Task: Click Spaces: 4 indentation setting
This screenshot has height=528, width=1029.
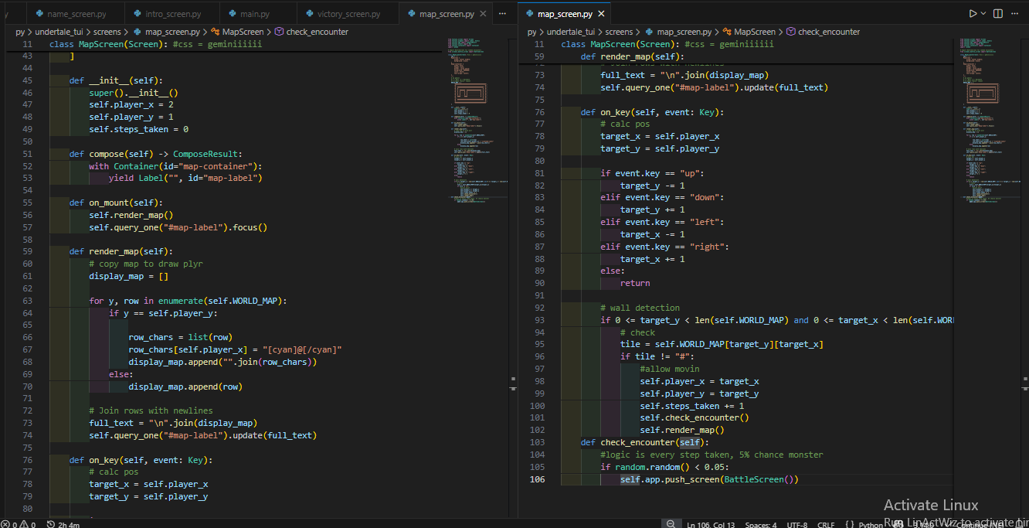Action: tap(761, 524)
